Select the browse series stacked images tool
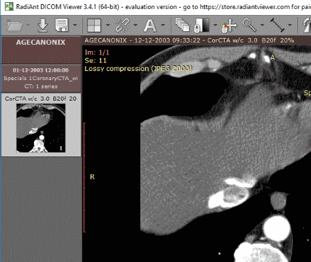311x262 pixels. (x=182, y=25)
